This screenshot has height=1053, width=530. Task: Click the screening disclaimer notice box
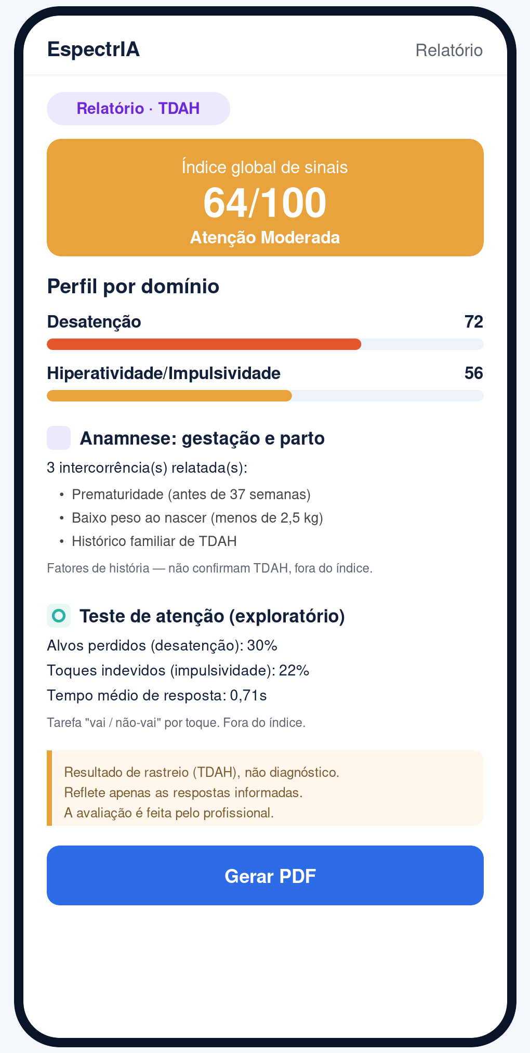(265, 788)
